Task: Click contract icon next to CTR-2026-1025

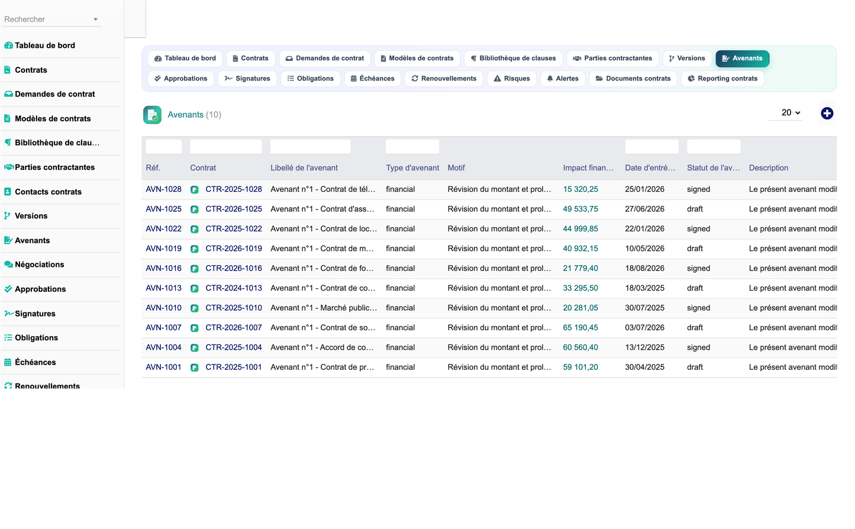Action: (195, 209)
